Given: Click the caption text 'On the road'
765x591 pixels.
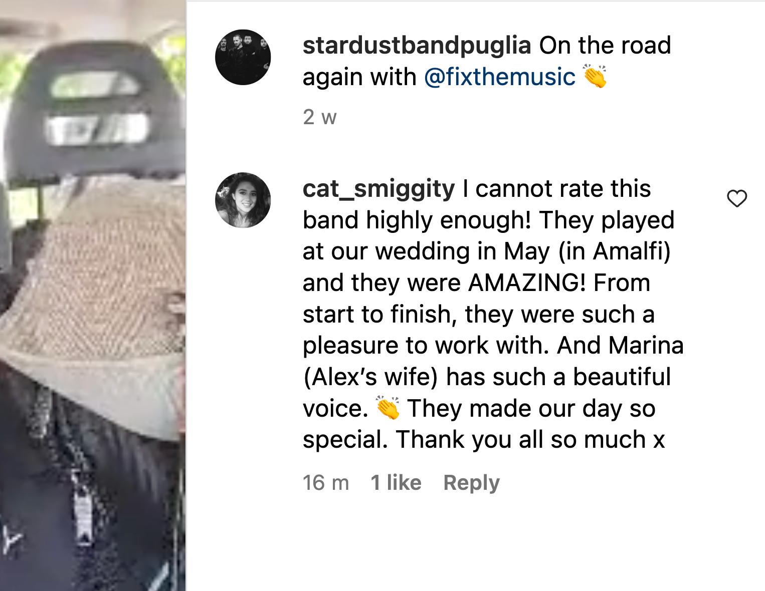Looking at the screenshot, I should pyautogui.click(x=605, y=46).
